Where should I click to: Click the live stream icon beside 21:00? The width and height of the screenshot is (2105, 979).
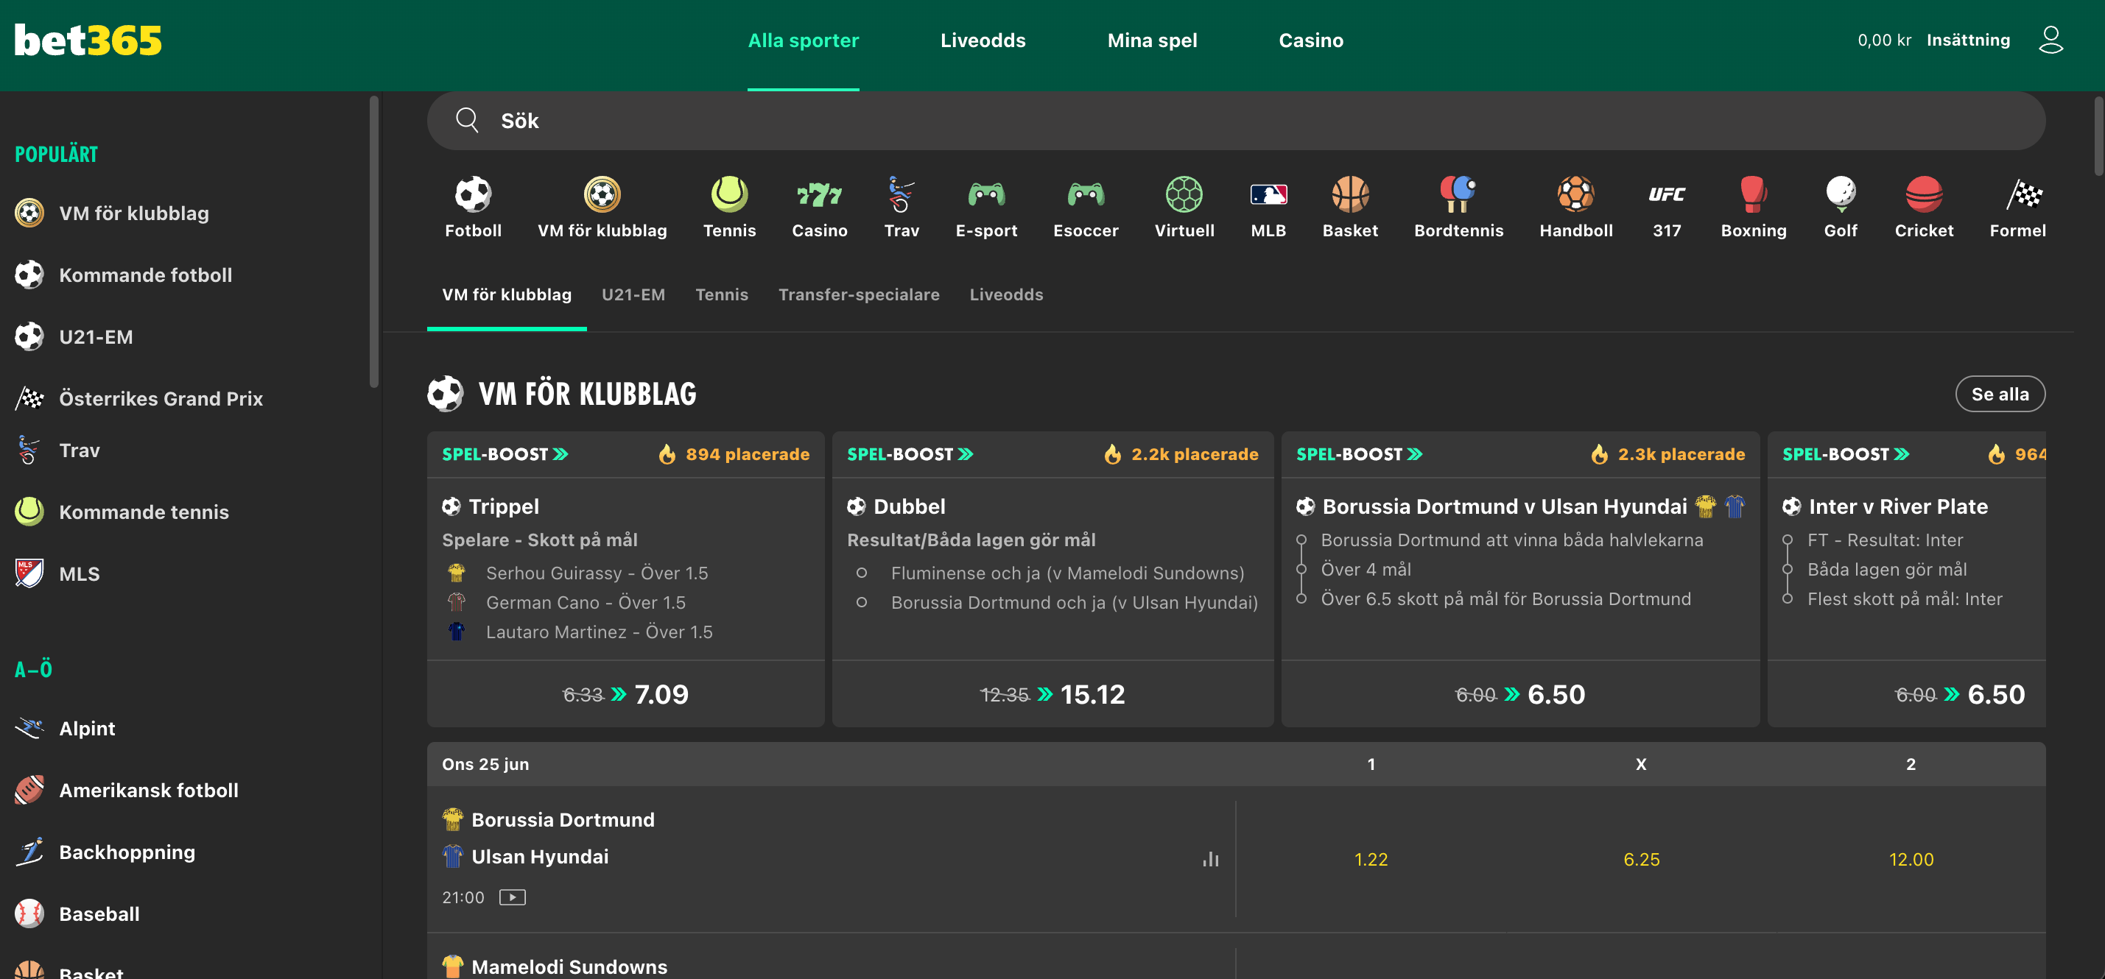pyautogui.click(x=512, y=897)
